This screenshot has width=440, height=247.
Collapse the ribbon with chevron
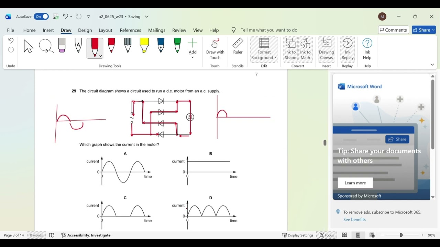tap(432, 64)
